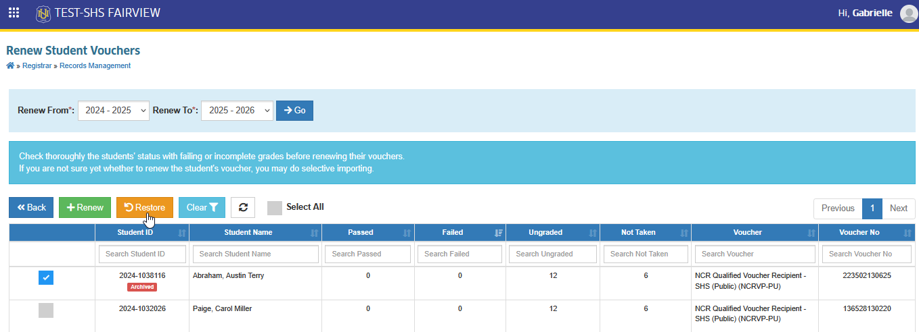Go to home via breadcrumb house icon

coord(10,65)
